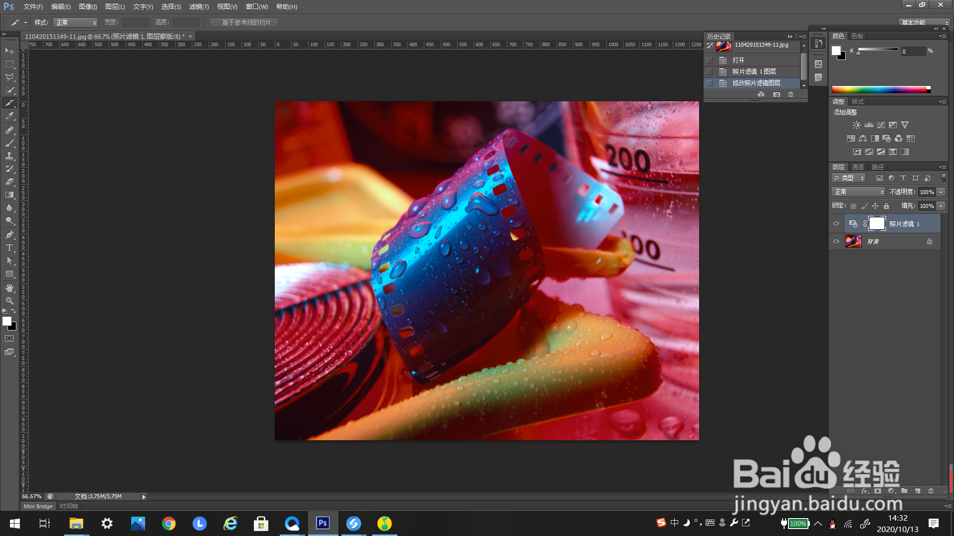This screenshot has height=536, width=954.
Task: Select the Eyedropper tool
Action: click(9, 116)
